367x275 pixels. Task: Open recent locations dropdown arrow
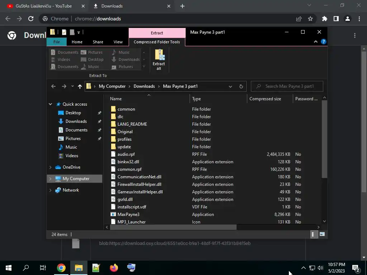pyautogui.click(x=72, y=86)
